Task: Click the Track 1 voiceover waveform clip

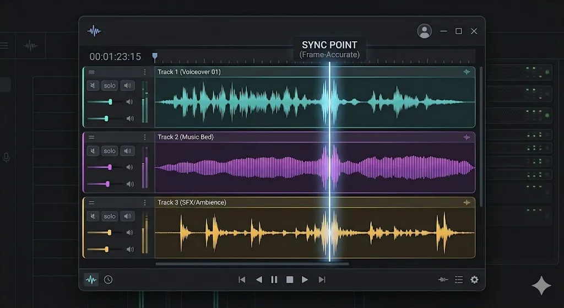Action: click(314, 102)
